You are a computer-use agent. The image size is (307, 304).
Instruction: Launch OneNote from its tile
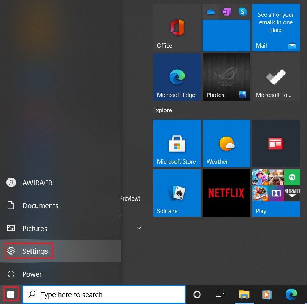[x=226, y=12]
